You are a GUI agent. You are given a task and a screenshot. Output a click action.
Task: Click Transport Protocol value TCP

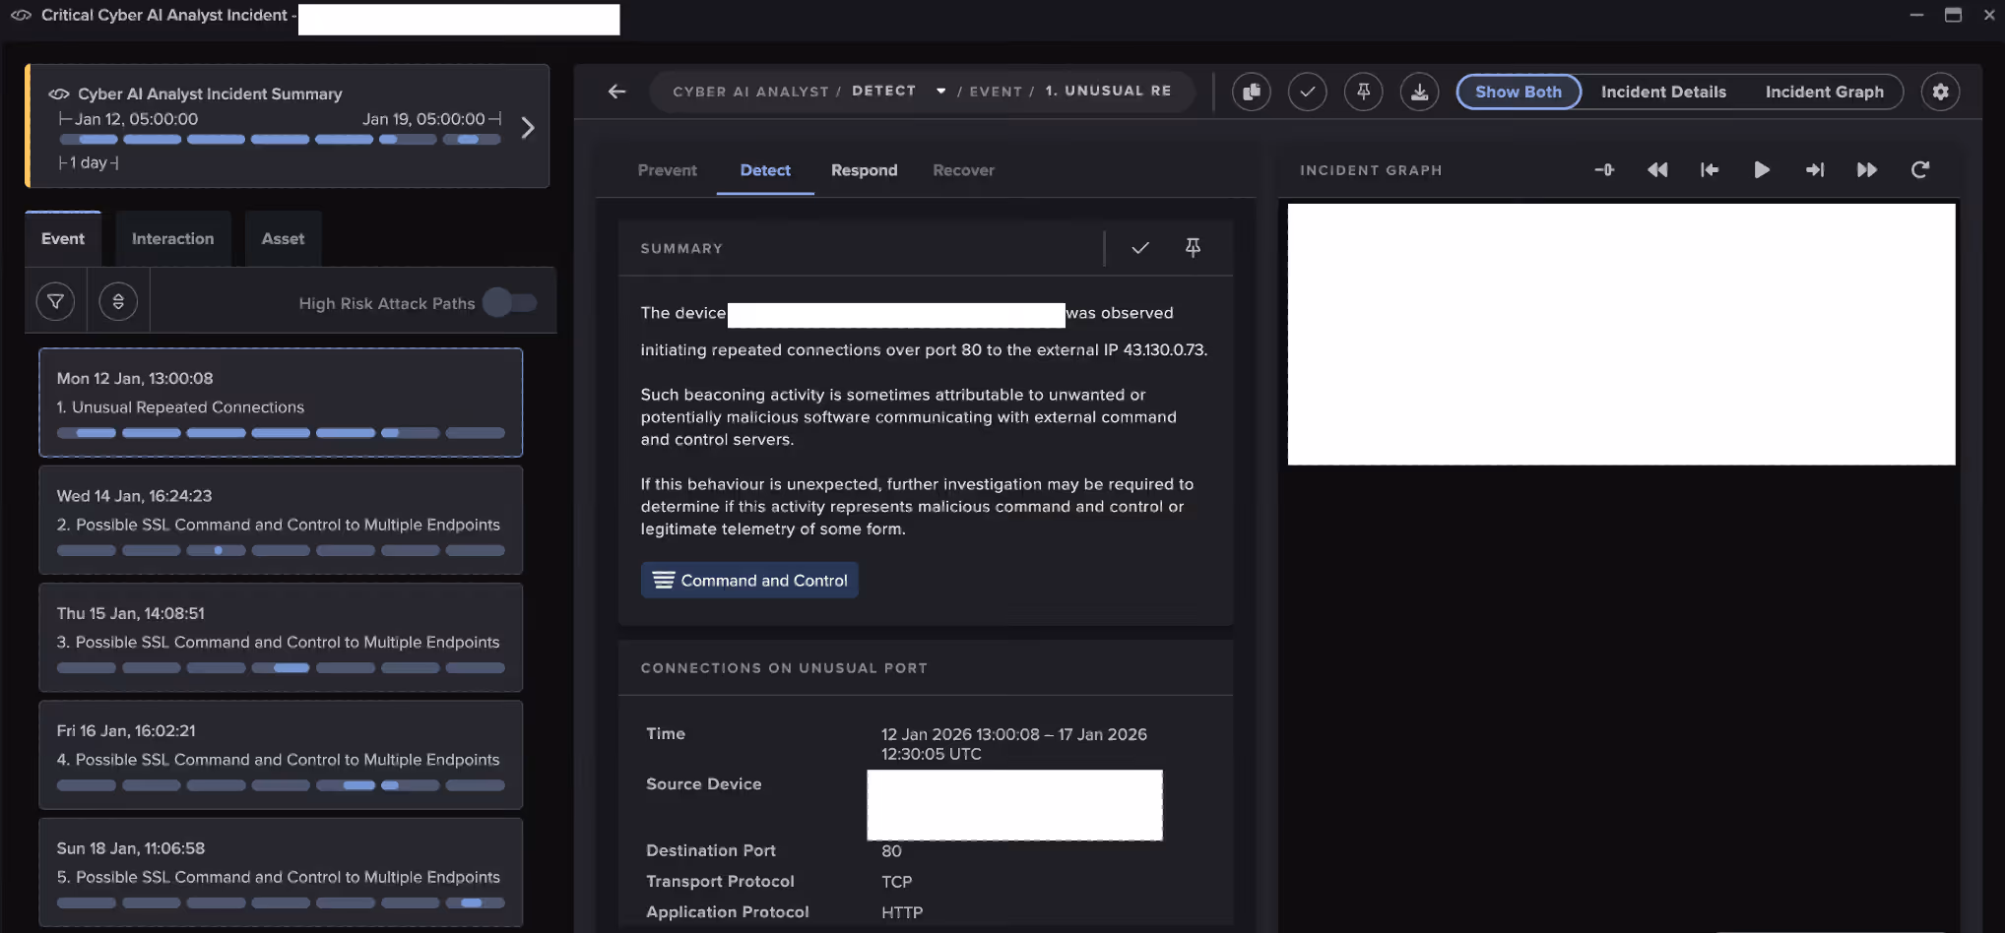(896, 882)
